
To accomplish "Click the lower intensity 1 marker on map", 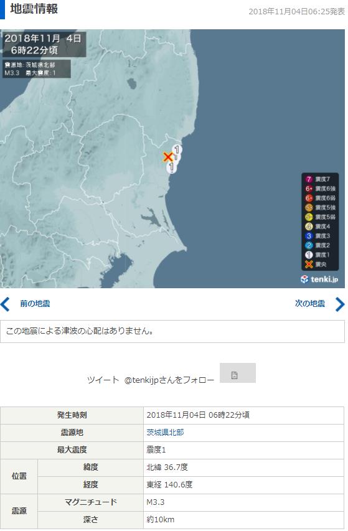I will tap(172, 167).
